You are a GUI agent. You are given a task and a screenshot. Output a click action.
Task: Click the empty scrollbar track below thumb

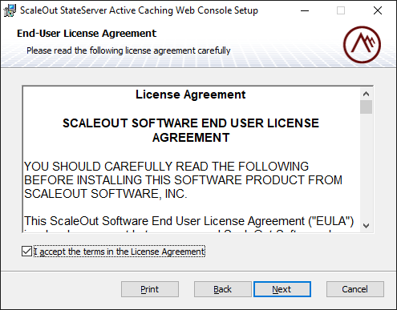coord(366,167)
